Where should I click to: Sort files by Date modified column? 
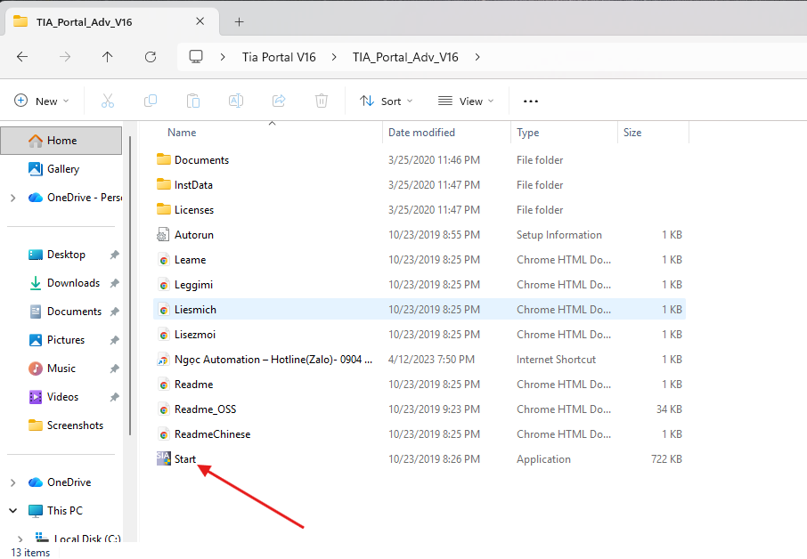click(421, 133)
